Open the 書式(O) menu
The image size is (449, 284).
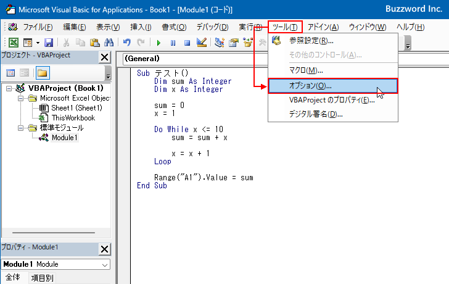click(174, 27)
